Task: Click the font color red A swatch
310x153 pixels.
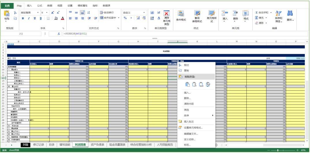Action: [63, 18]
